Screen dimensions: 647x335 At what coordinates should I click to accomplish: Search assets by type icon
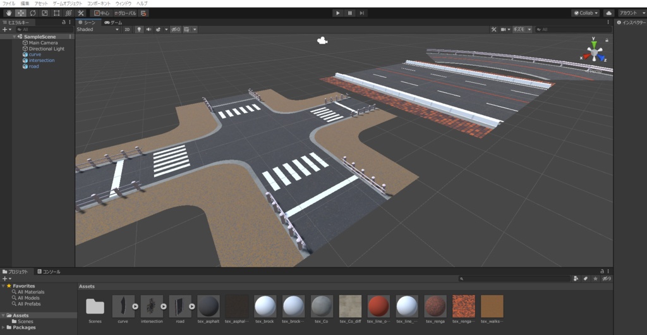(576, 279)
